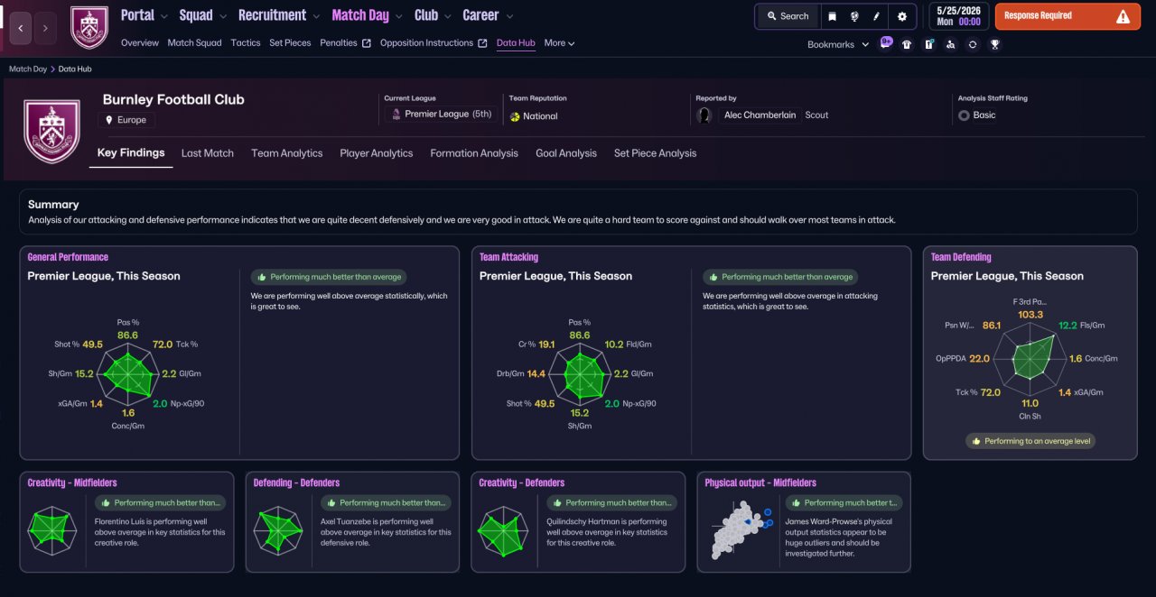
Task: Click the clipboard bookmark icon
Action: [928, 44]
